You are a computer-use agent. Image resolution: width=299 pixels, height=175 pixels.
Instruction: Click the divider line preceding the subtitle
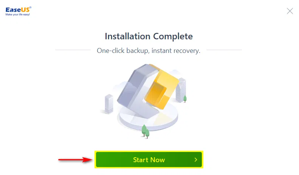click(x=73, y=50)
